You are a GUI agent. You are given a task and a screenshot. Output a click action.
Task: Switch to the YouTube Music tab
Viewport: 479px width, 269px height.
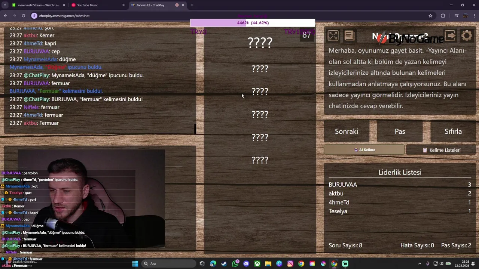coord(97,5)
